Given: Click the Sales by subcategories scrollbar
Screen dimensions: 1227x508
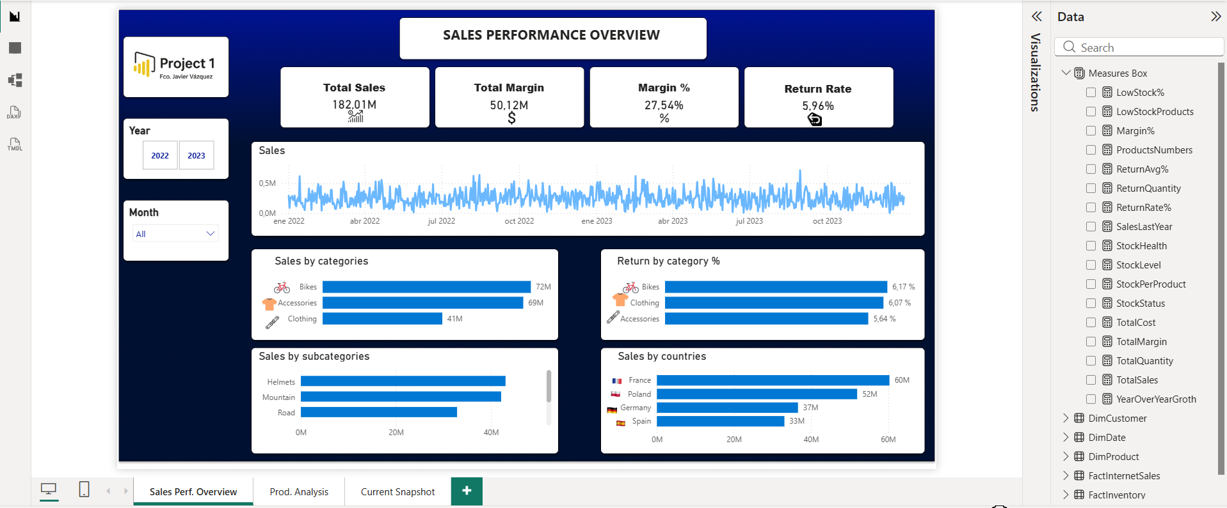Looking at the screenshot, I should point(549,386).
